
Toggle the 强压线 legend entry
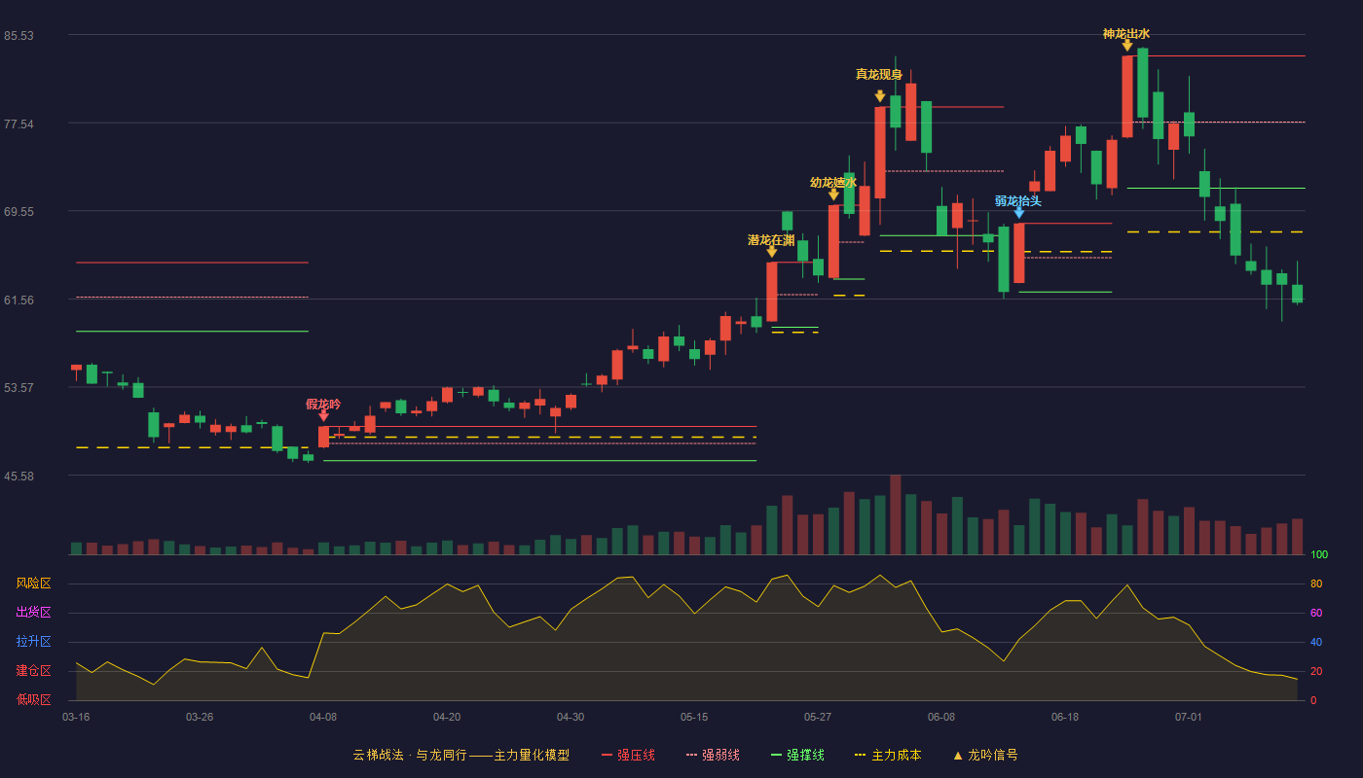point(628,755)
